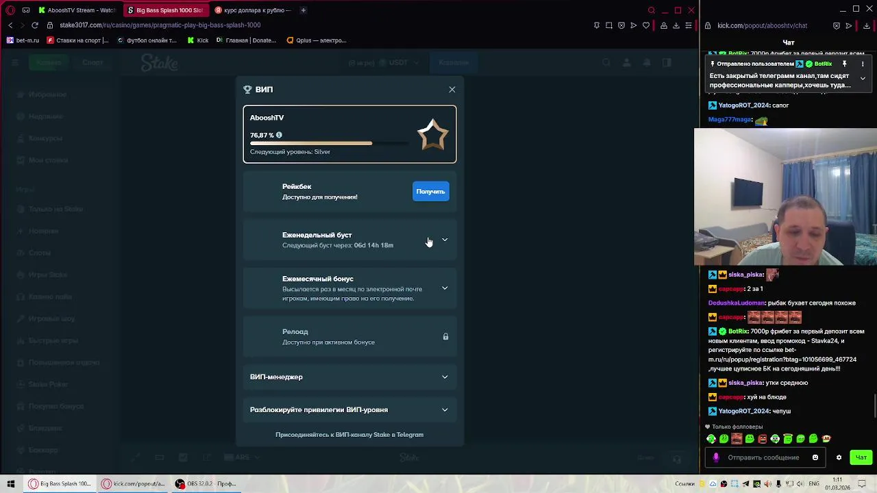Expand the Ежемесячный бонус section
This screenshot has height=493, width=877.
click(349, 288)
